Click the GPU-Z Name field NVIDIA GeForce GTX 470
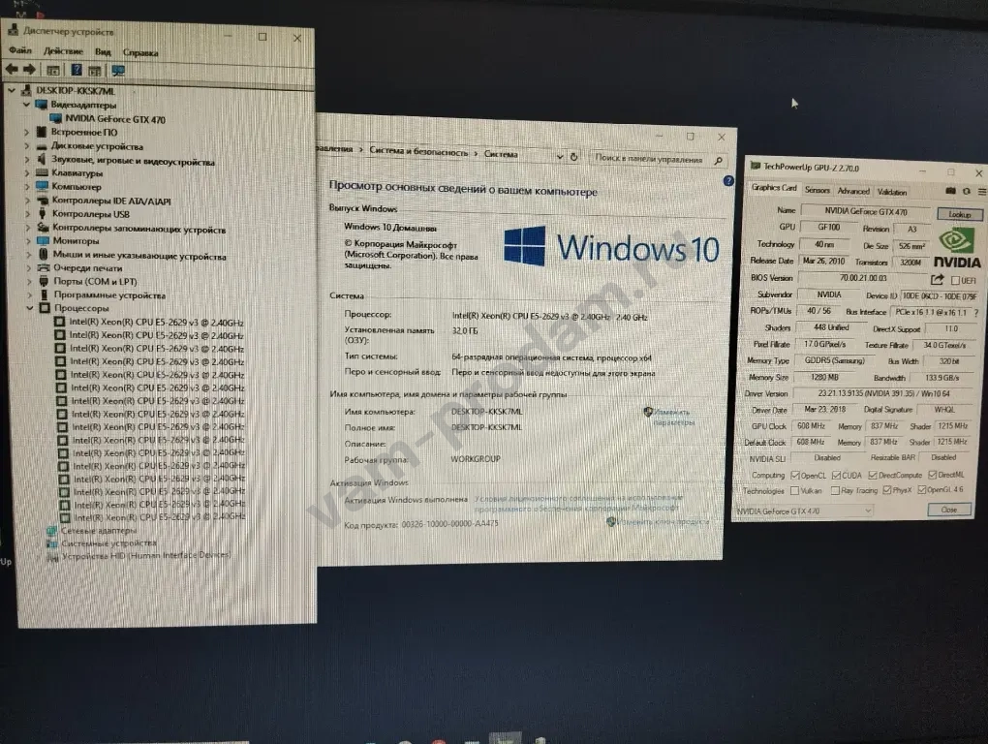This screenshot has height=744, width=988. tap(865, 211)
